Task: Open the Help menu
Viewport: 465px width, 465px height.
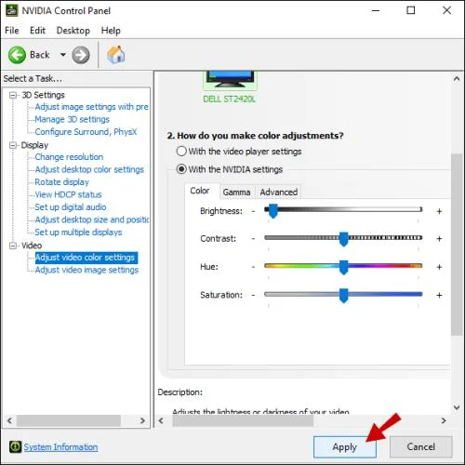Action: point(111,31)
